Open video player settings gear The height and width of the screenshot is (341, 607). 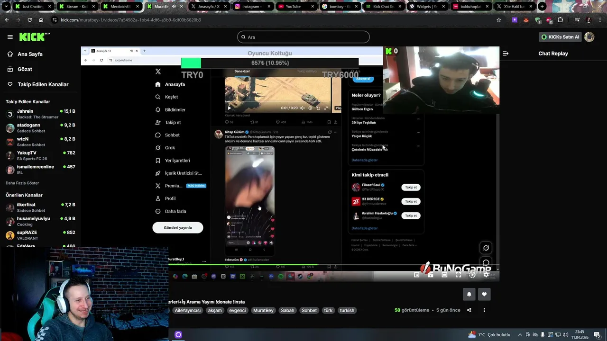[x=486, y=275]
